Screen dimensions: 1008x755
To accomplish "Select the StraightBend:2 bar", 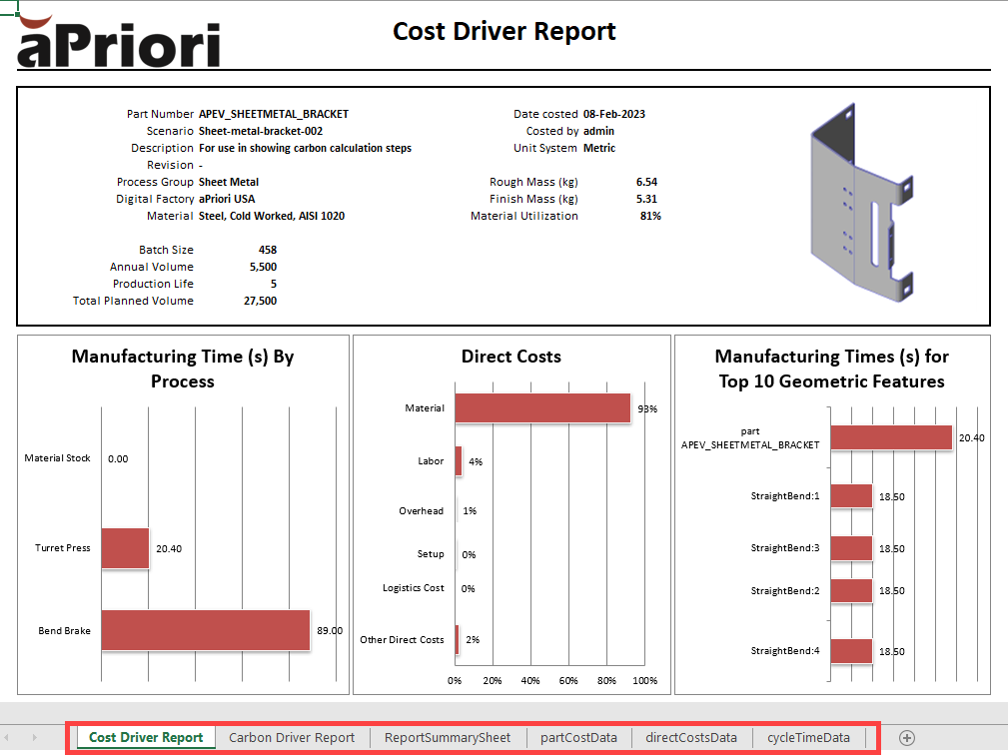I will click(851, 590).
